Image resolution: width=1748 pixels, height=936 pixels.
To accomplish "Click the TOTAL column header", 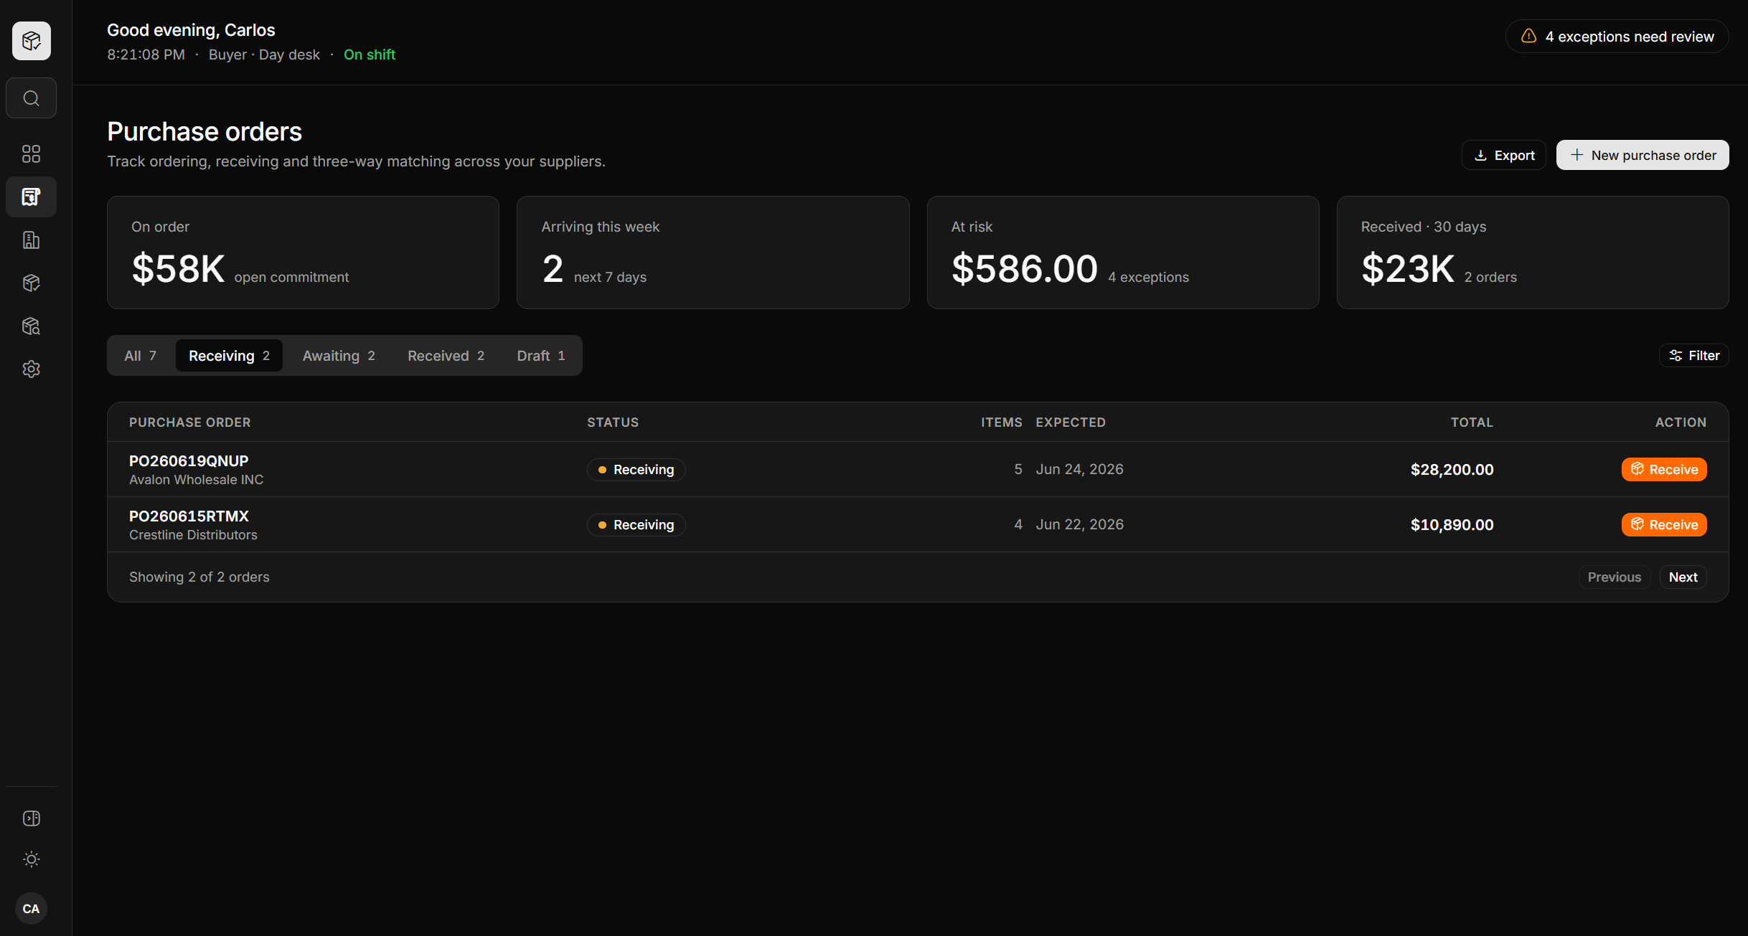I will (1472, 422).
